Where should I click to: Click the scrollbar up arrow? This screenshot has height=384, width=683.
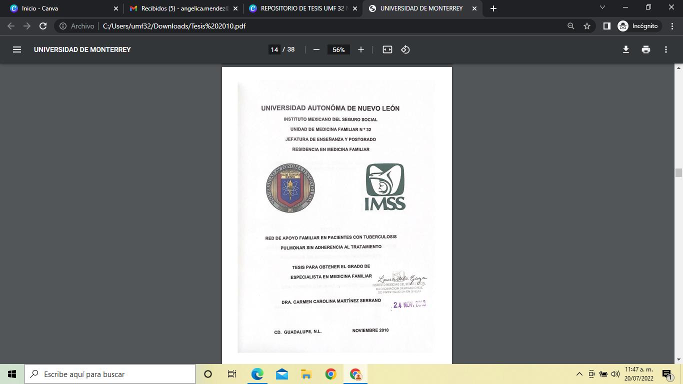678,68
